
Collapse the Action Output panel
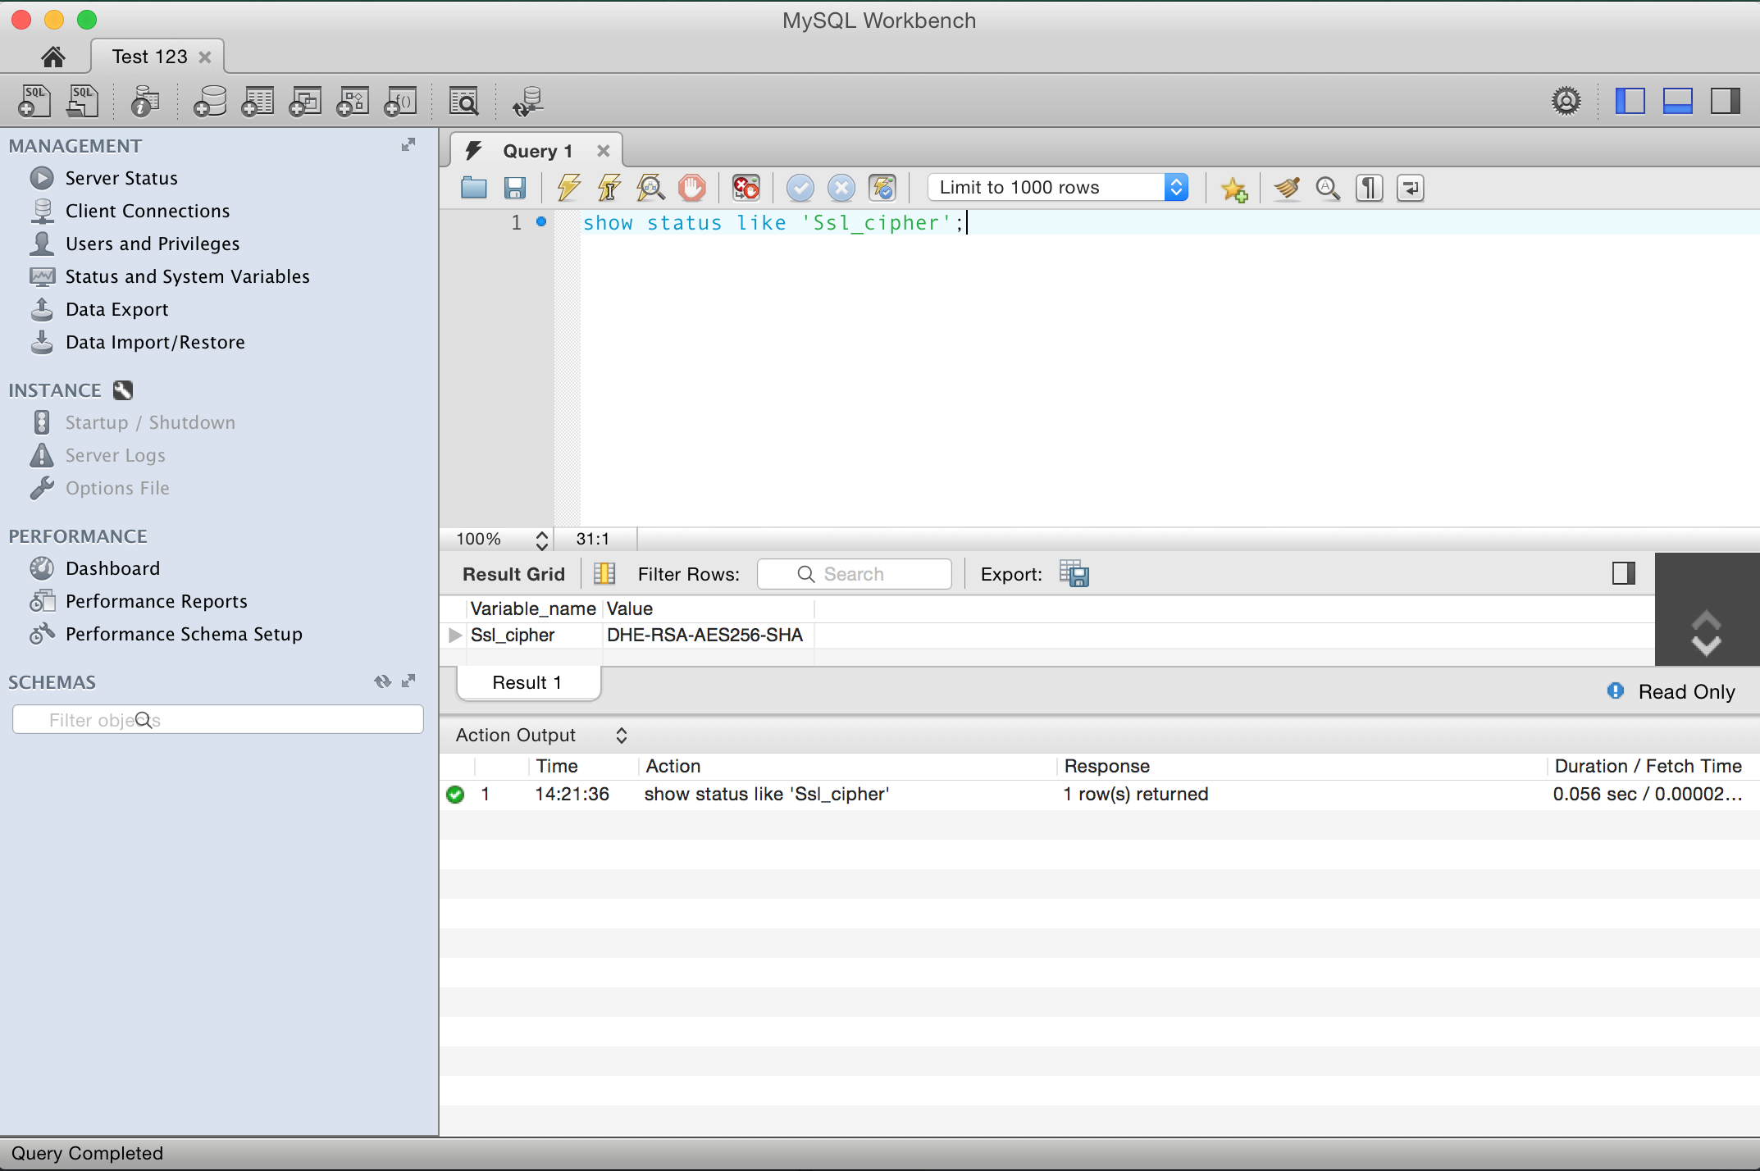(x=621, y=734)
